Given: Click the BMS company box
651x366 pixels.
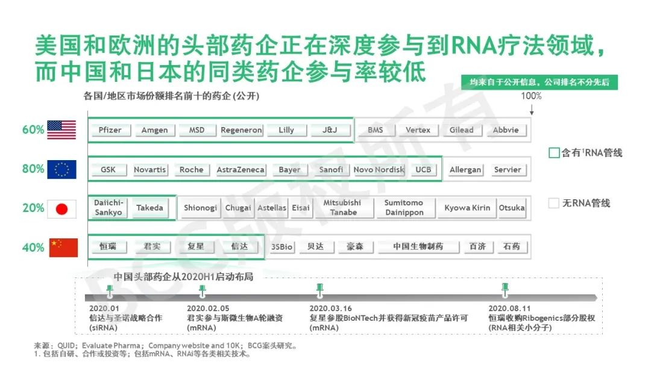Looking at the screenshot, I should 376,130.
